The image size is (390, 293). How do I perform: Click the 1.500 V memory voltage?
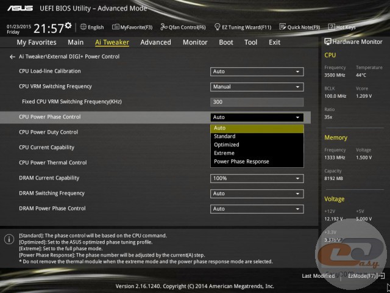pyautogui.click(x=364, y=157)
